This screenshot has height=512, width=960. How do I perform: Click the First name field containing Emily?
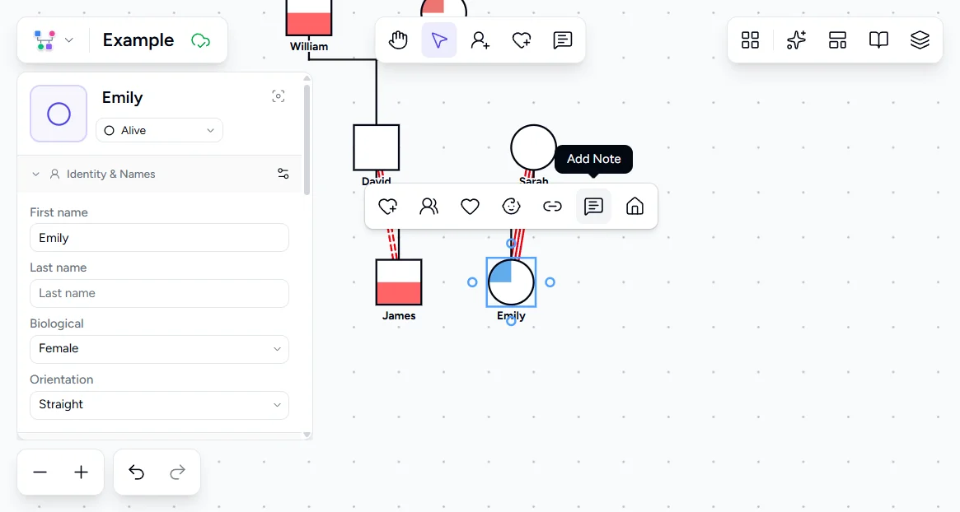(x=159, y=237)
